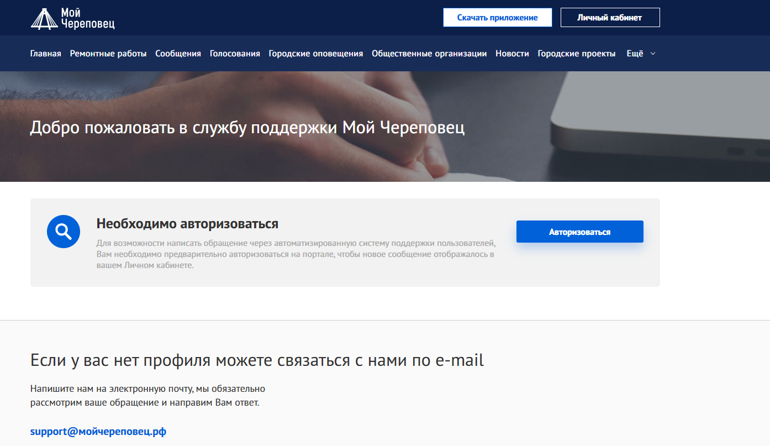770x446 pixels.
Task: Select Общественные организации menu item
Action: point(429,54)
